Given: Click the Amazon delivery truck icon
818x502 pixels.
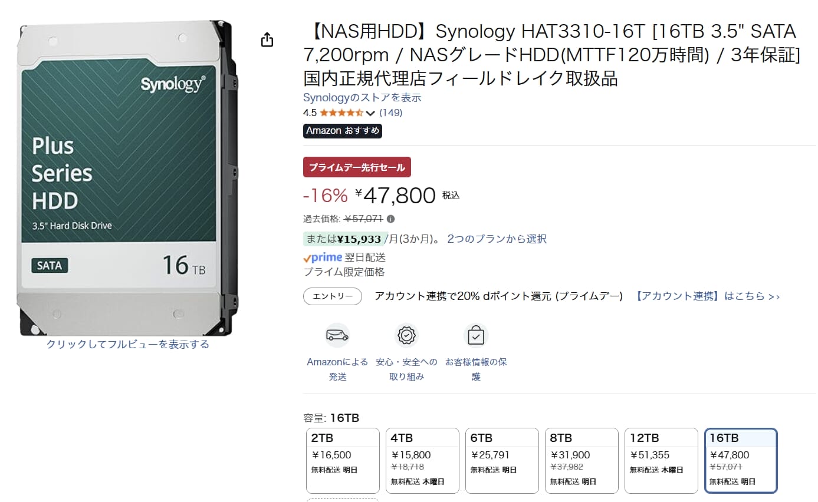Looking at the screenshot, I should (337, 335).
